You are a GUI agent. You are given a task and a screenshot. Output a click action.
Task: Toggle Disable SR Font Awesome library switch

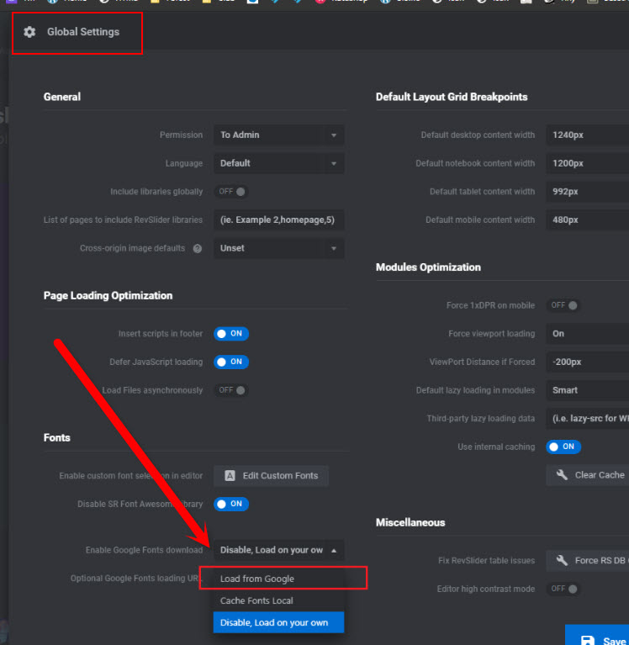point(231,504)
